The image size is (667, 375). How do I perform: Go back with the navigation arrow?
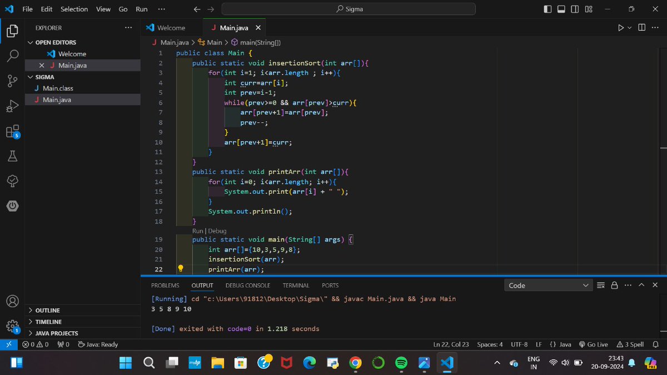tap(197, 9)
